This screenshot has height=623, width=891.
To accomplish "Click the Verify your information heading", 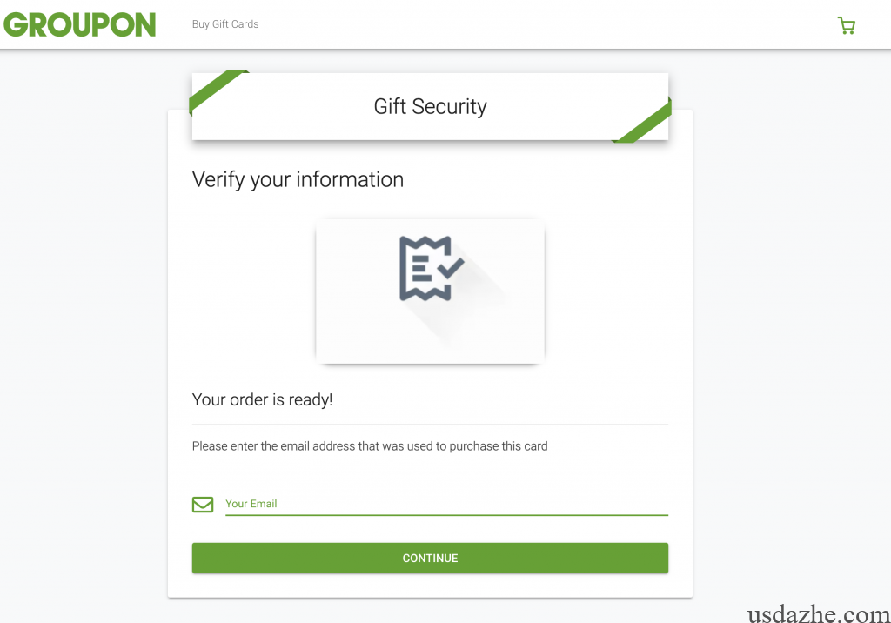I will coord(298,179).
